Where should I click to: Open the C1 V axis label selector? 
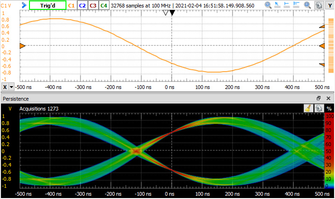coord(6,5)
